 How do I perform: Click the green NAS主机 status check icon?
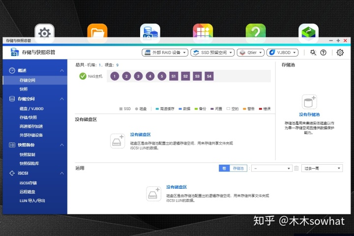point(83,76)
